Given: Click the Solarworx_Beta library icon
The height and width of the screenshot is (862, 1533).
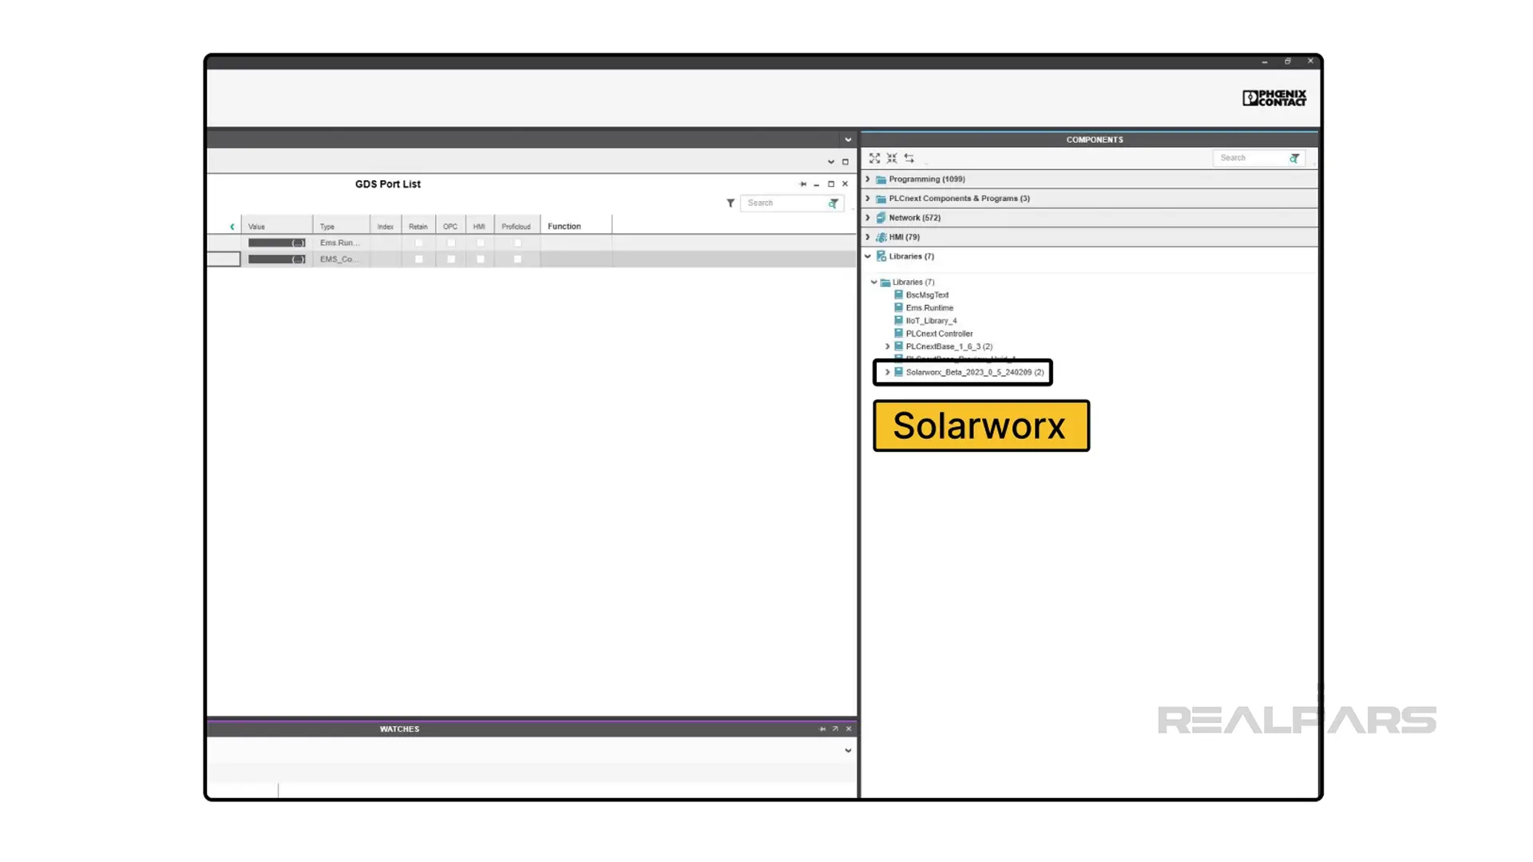Looking at the screenshot, I should coord(898,372).
